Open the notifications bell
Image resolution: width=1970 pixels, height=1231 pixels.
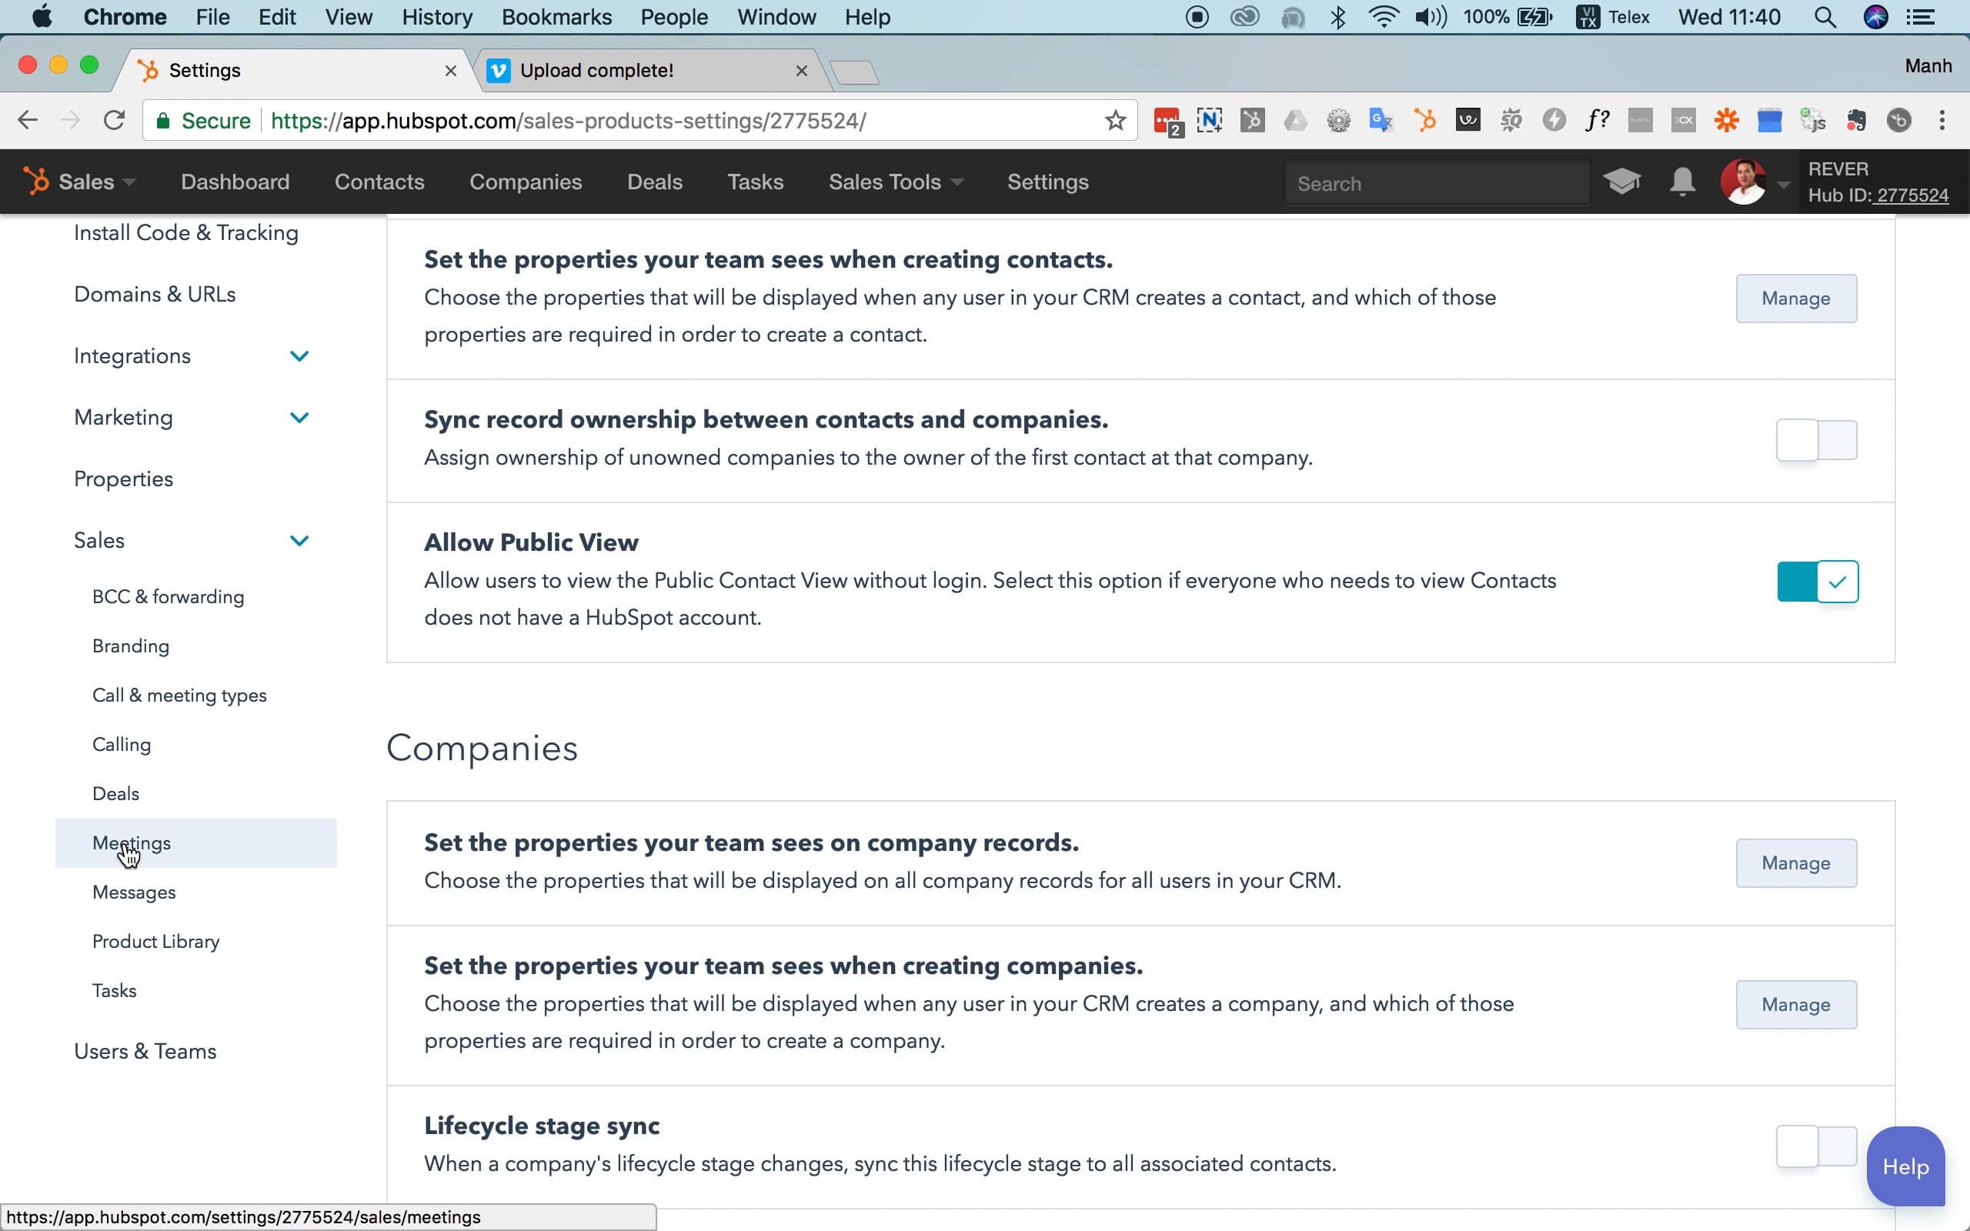pos(1682,182)
